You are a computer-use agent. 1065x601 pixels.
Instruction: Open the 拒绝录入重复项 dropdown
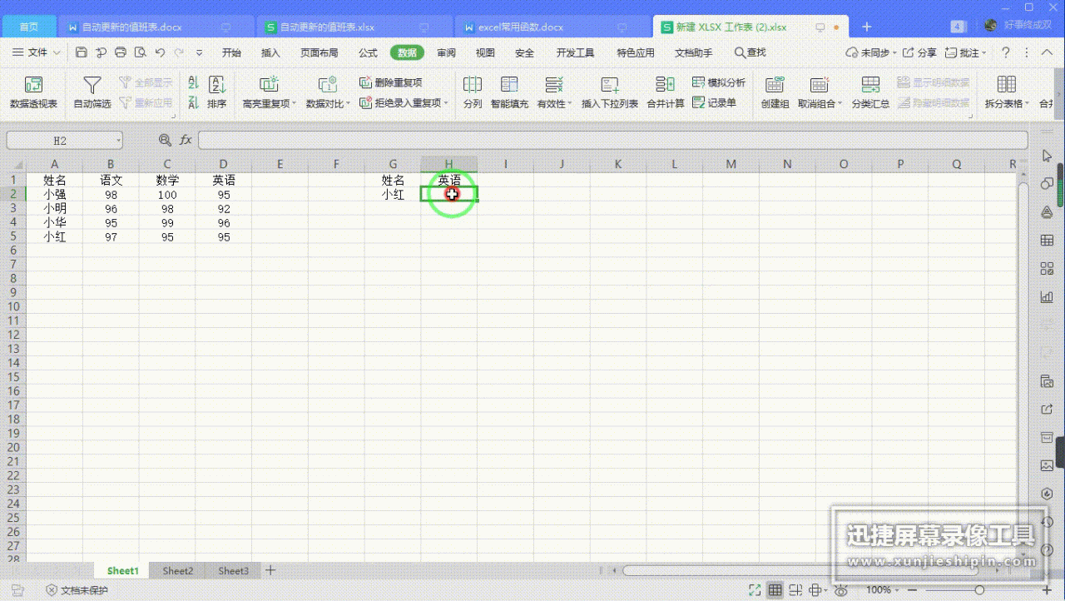pyautogui.click(x=445, y=103)
